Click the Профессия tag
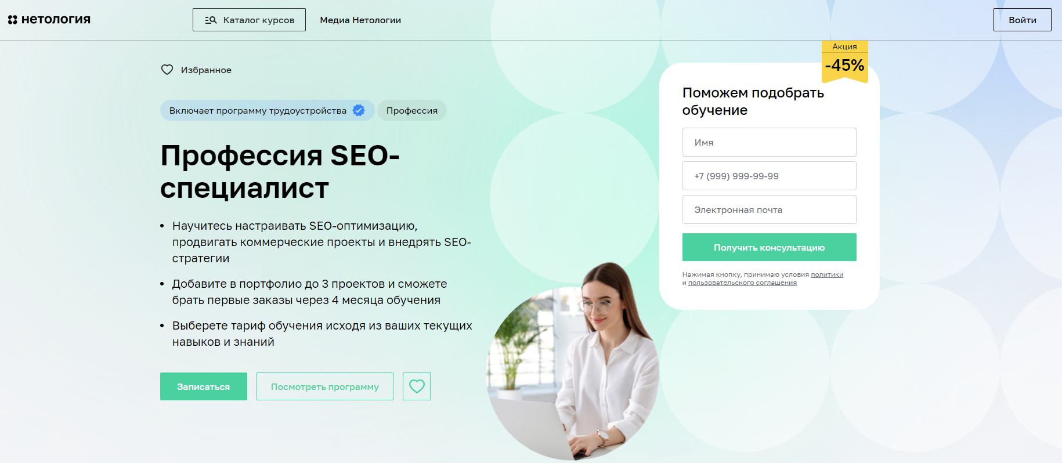This screenshot has width=1062, height=463. coord(412,110)
